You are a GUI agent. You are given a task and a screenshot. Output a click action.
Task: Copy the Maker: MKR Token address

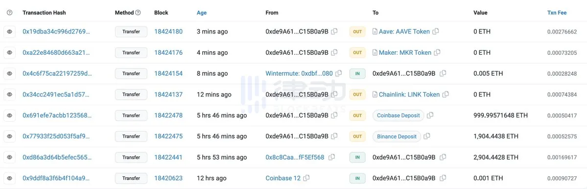(x=437, y=52)
